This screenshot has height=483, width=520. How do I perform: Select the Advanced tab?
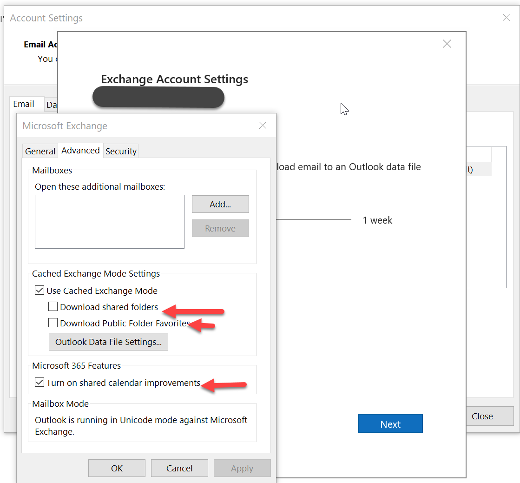coord(80,151)
